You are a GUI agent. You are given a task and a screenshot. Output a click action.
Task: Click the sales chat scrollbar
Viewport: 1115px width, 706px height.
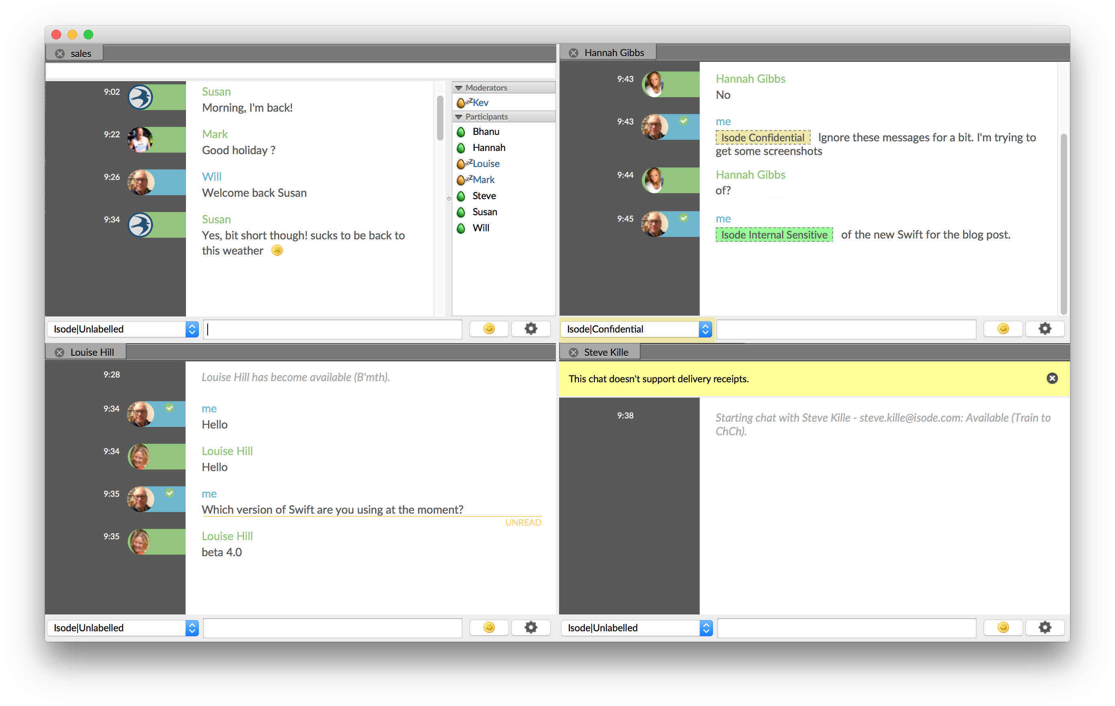coord(440,118)
